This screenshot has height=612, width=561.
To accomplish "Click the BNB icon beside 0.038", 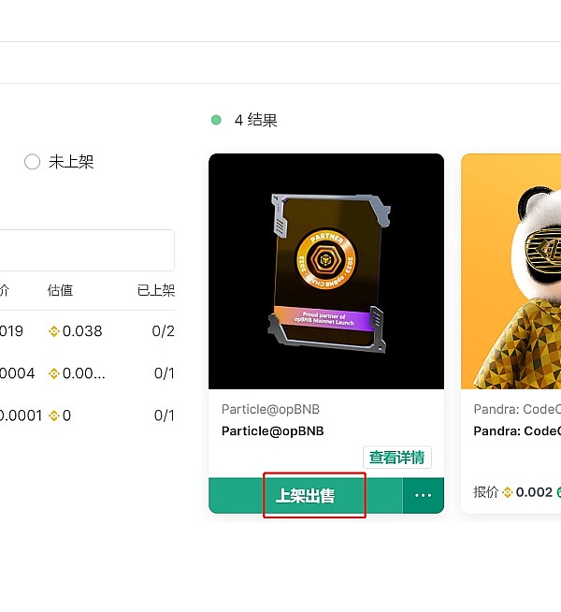I will (54, 331).
